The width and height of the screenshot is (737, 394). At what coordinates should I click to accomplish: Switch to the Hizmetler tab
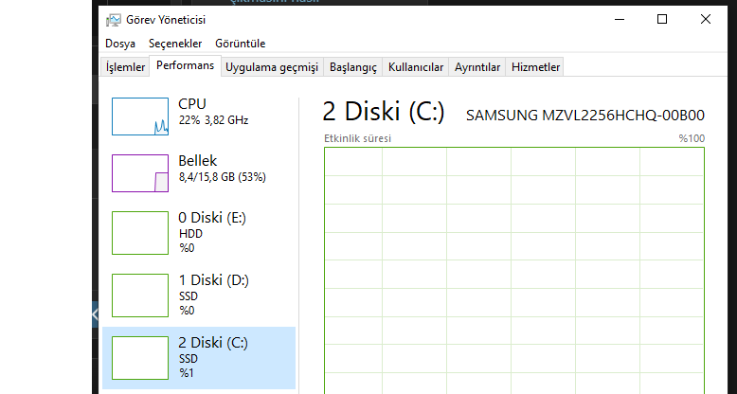tap(536, 67)
